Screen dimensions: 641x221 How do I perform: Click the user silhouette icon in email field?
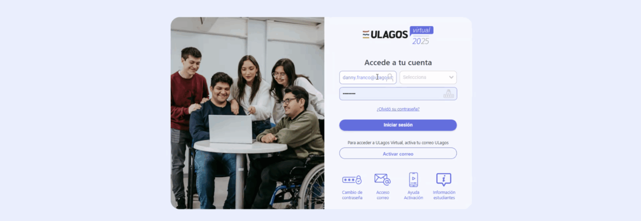click(x=390, y=77)
